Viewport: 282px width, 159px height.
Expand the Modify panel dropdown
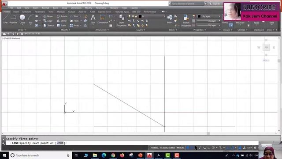65,30
